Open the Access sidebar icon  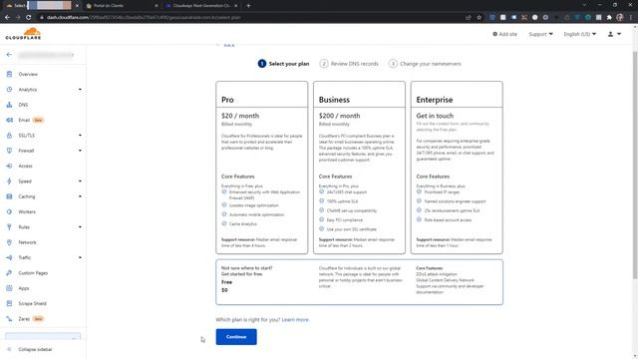(9, 166)
